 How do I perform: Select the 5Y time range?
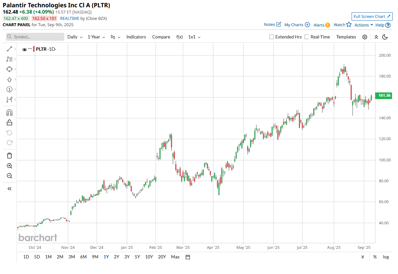(137, 257)
